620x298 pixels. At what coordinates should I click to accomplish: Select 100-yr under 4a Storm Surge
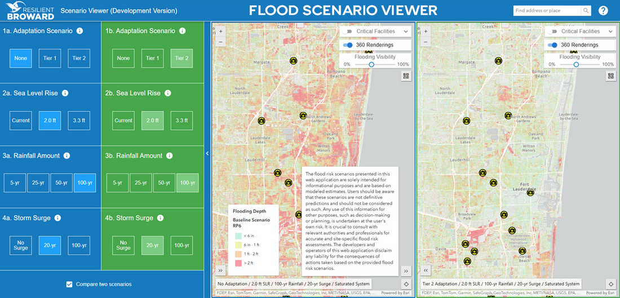79,245
